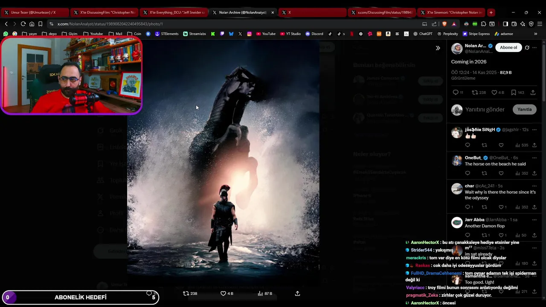Screen dimensions: 546x307
Task: Collapse the reply sidebar with double-chevron icon
Action: tap(438, 48)
